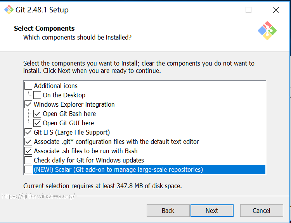Click the Git logo in title bar
The height and width of the screenshot is (223, 291).
9,10
